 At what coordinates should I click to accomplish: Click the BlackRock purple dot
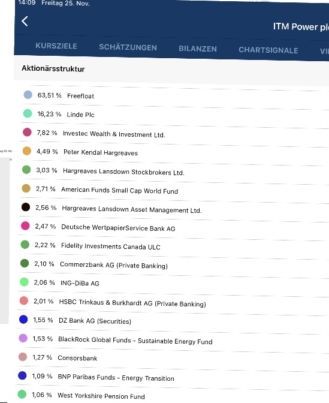(x=23, y=338)
